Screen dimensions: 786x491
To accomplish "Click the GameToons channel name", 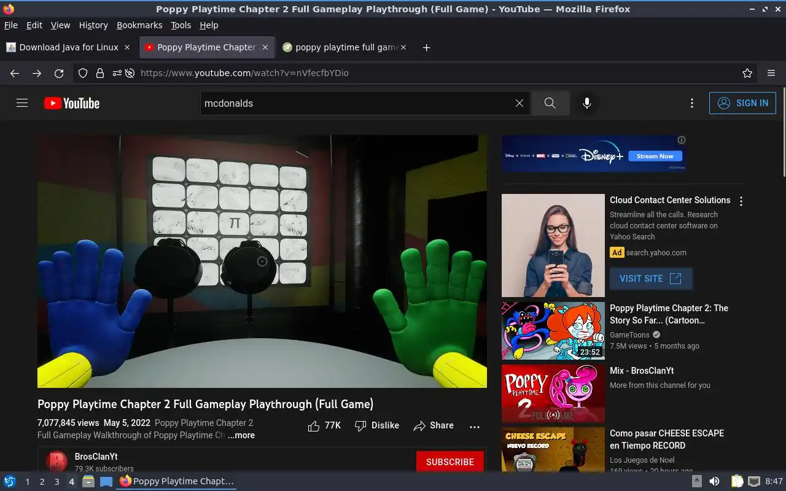I will (x=629, y=335).
